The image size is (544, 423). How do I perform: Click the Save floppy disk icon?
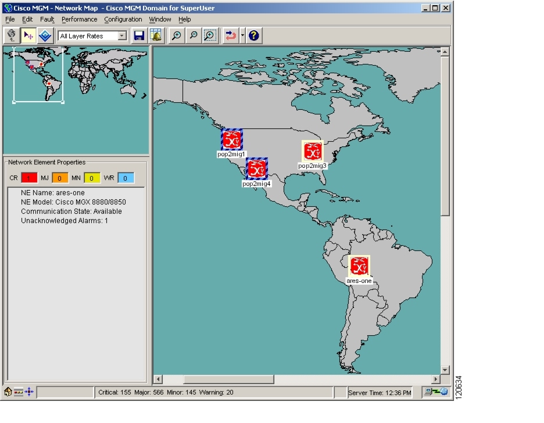(x=139, y=35)
